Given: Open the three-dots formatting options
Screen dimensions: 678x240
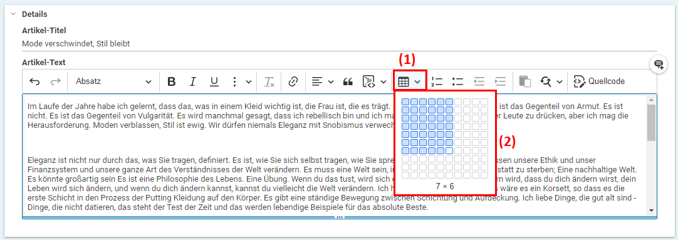Looking at the screenshot, I should (235, 81).
